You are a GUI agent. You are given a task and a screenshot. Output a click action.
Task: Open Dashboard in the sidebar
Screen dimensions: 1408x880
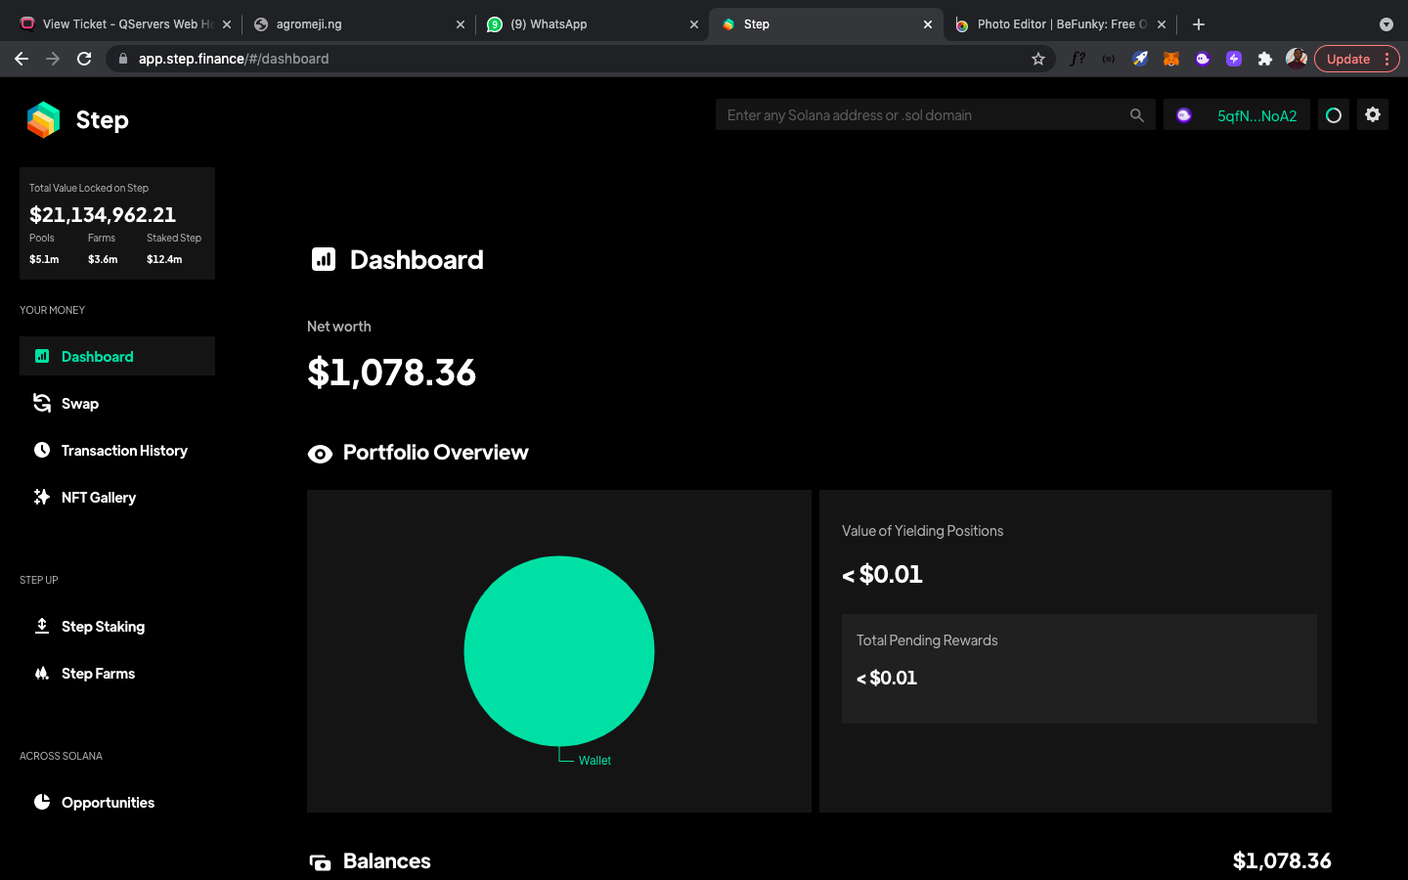[x=117, y=356]
